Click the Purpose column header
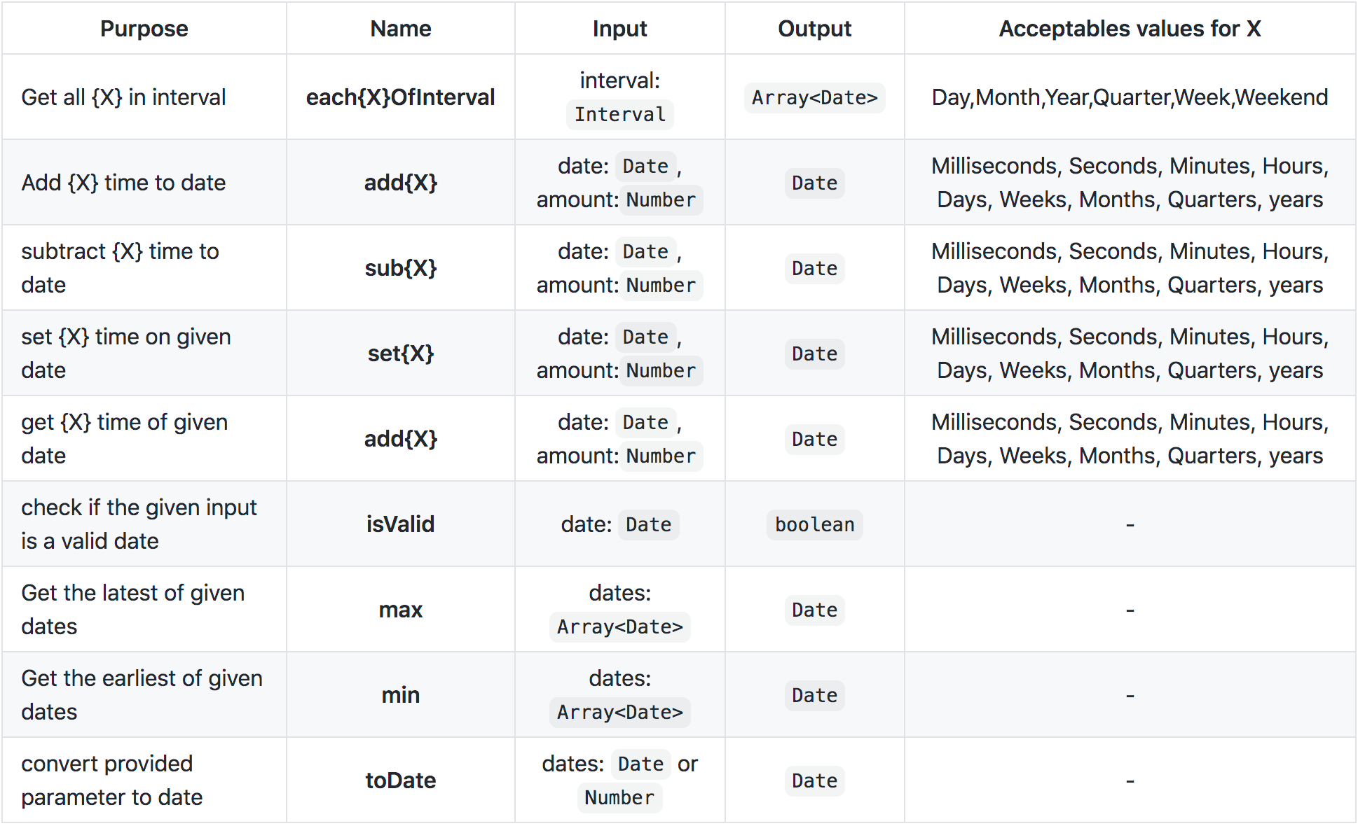1358x826 pixels. click(x=144, y=29)
